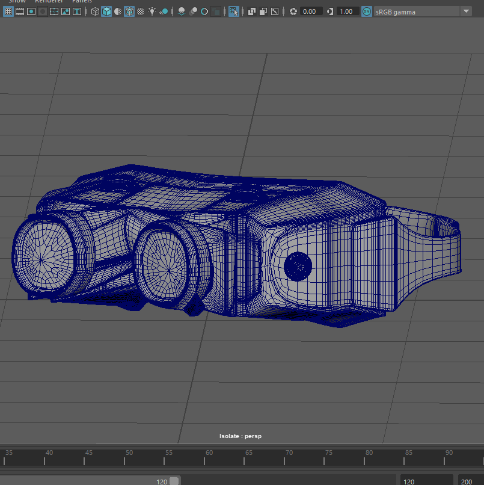This screenshot has height=485, width=484.
Task: Toggle the viewport grid display icon
Action: coord(8,11)
